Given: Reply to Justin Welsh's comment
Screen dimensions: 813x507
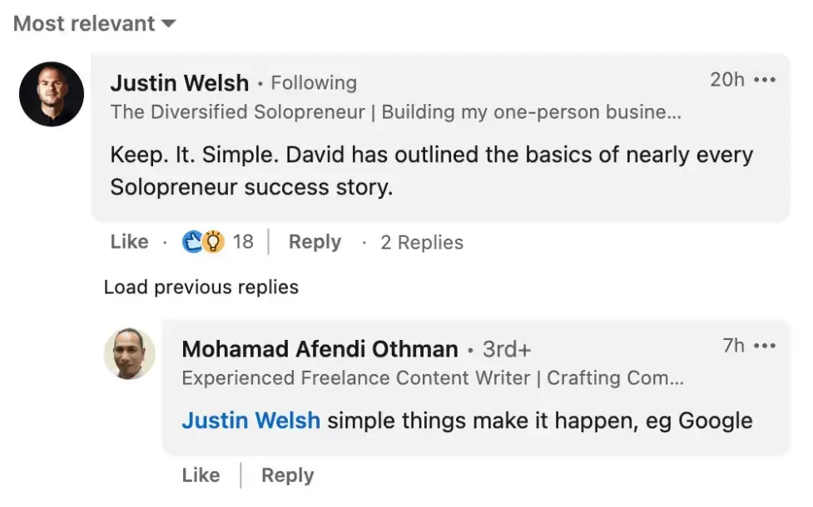Looking at the screenshot, I should pyautogui.click(x=314, y=242).
